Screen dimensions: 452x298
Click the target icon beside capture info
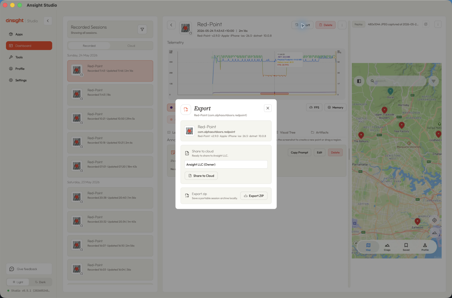pyautogui.click(x=426, y=24)
